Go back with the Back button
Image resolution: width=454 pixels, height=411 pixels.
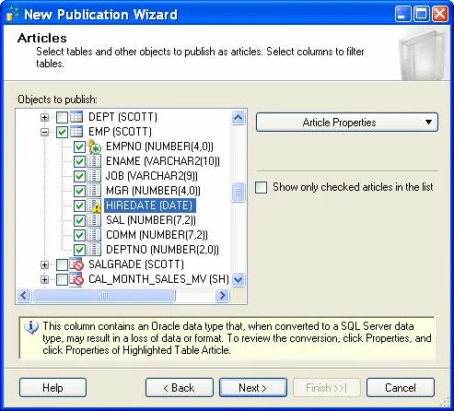pyautogui.click(x=180, y=388)
